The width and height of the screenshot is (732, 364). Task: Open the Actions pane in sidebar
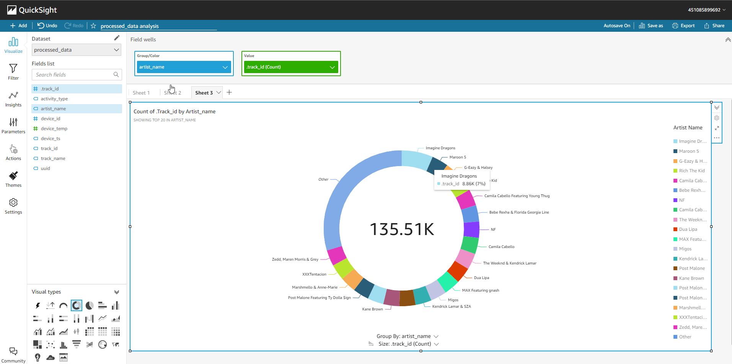click(x=13, y=153)
